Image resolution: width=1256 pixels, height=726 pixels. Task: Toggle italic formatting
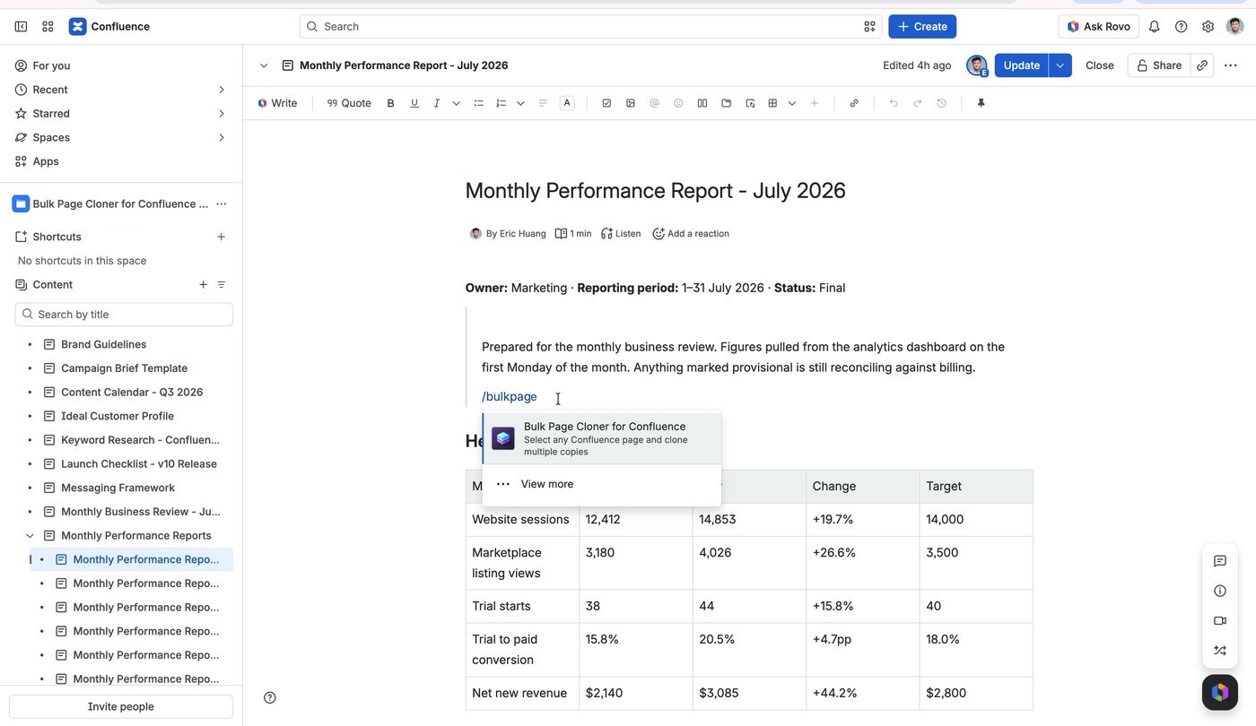point(437,103)
